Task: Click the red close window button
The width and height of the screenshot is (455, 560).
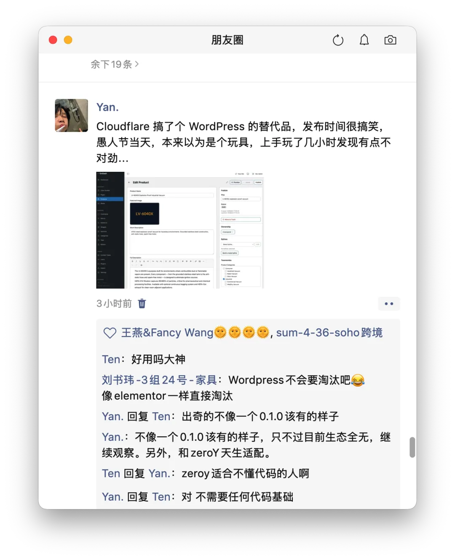Action: point(53,40)
